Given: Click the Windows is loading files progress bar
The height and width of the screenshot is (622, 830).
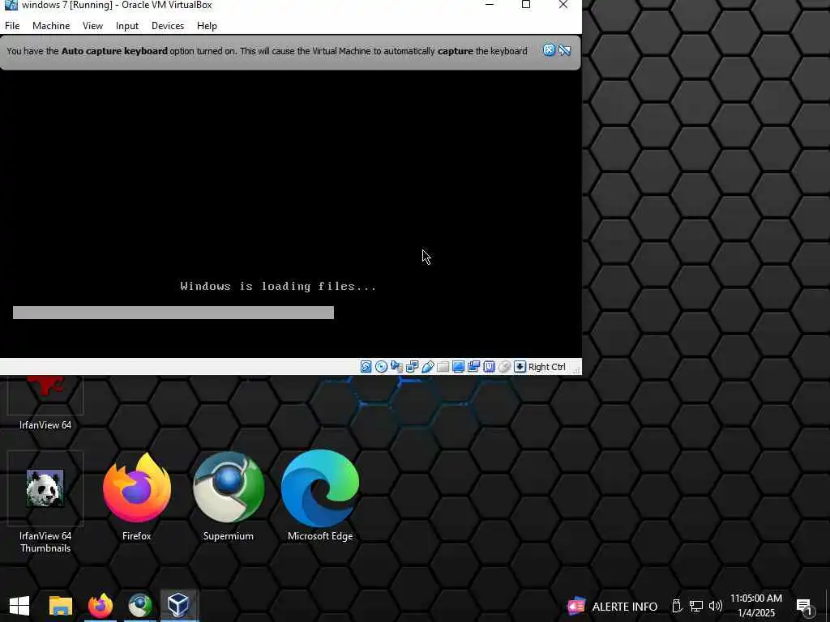Looking at the screenshot, I should coord(173,313).
